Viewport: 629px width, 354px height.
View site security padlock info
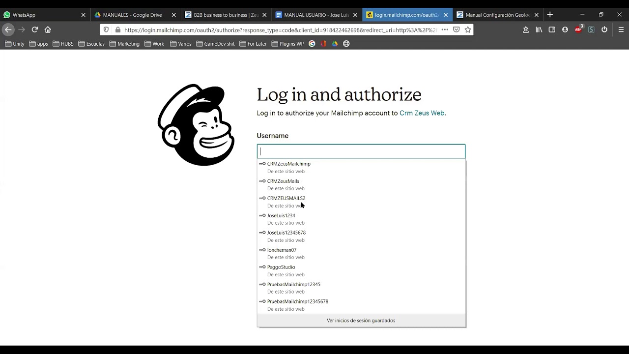point(117,29)
